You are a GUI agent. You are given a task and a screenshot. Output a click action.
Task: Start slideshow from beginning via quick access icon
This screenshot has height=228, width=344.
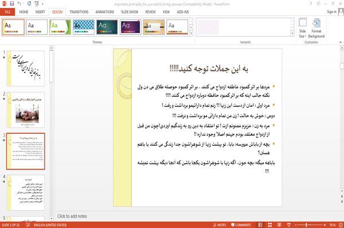(37, 3)
